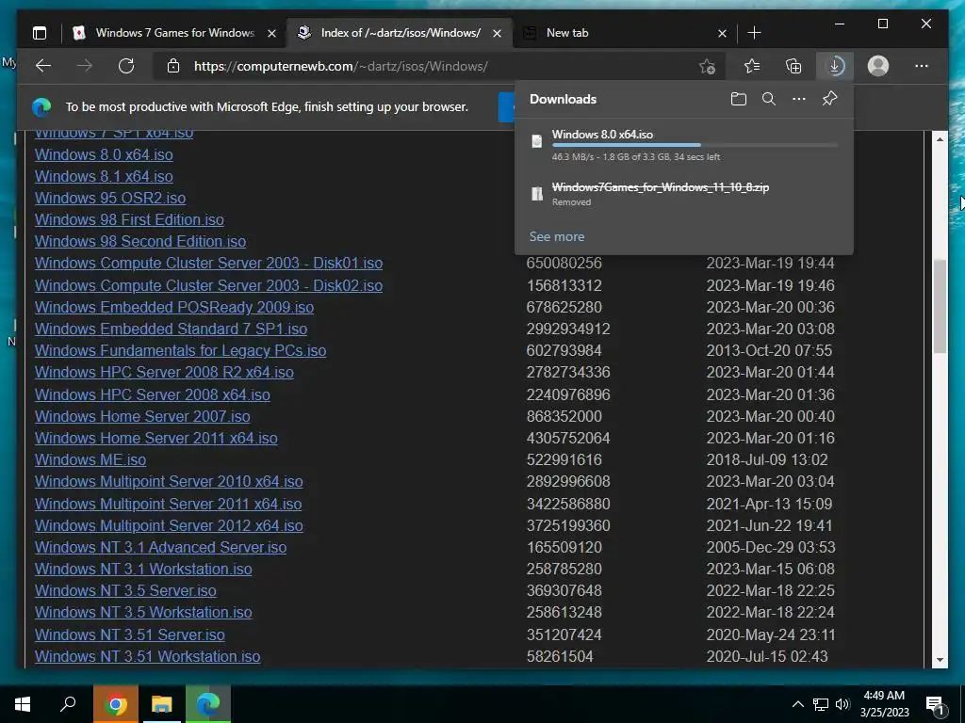Close the New tab tab

(723, 34)
